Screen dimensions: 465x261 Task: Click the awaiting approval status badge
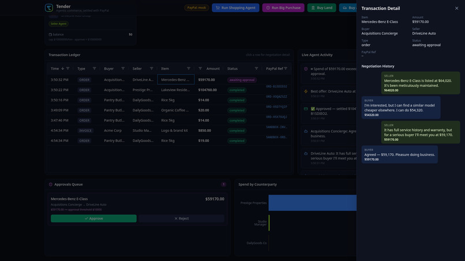(x=242, y=80)
